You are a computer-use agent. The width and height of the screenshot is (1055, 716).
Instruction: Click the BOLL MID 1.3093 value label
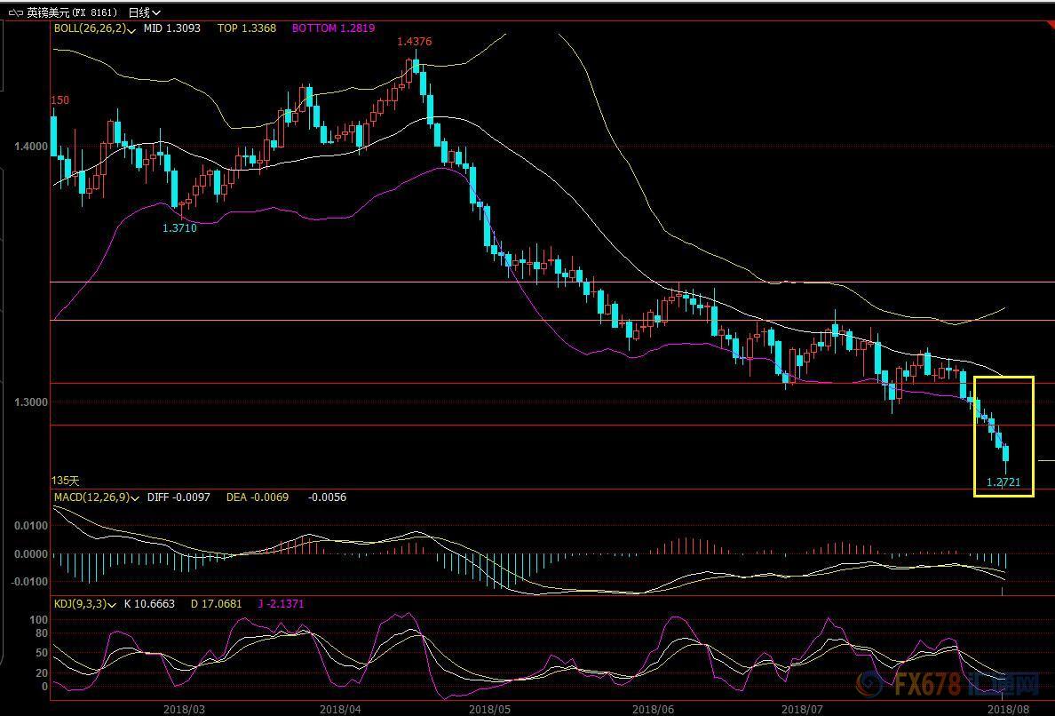(x=172, y=28)
